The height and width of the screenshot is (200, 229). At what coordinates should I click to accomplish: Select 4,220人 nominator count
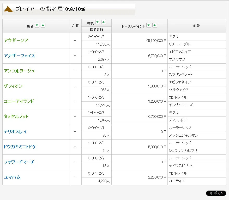pos(104,181)
